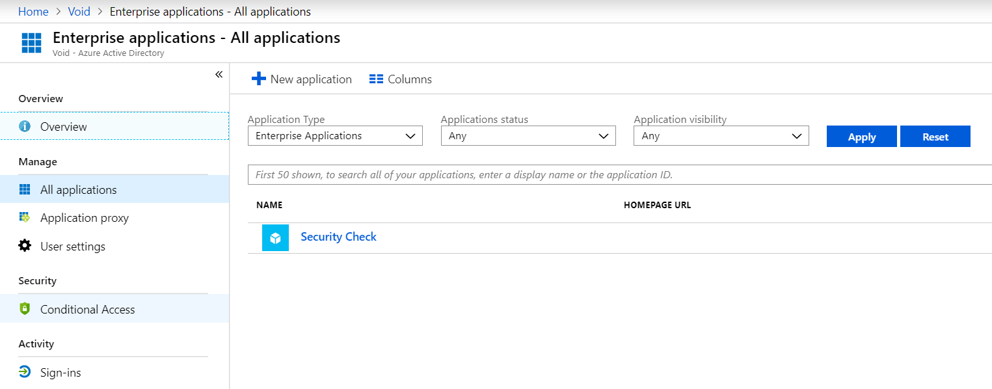Screen dimensions: 992x389
Task: Click the Reset button
Action: (935, 137)
